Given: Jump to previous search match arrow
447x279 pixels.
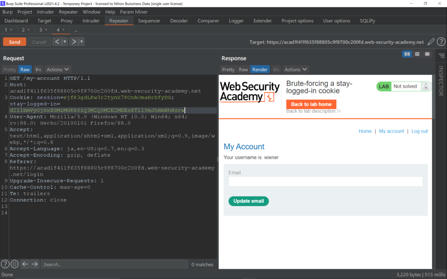Looking at the screenshot, I should point(25,264).
